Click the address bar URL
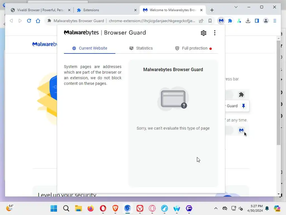The width and height of the screenshot is (286, 215). click(152, 21)
